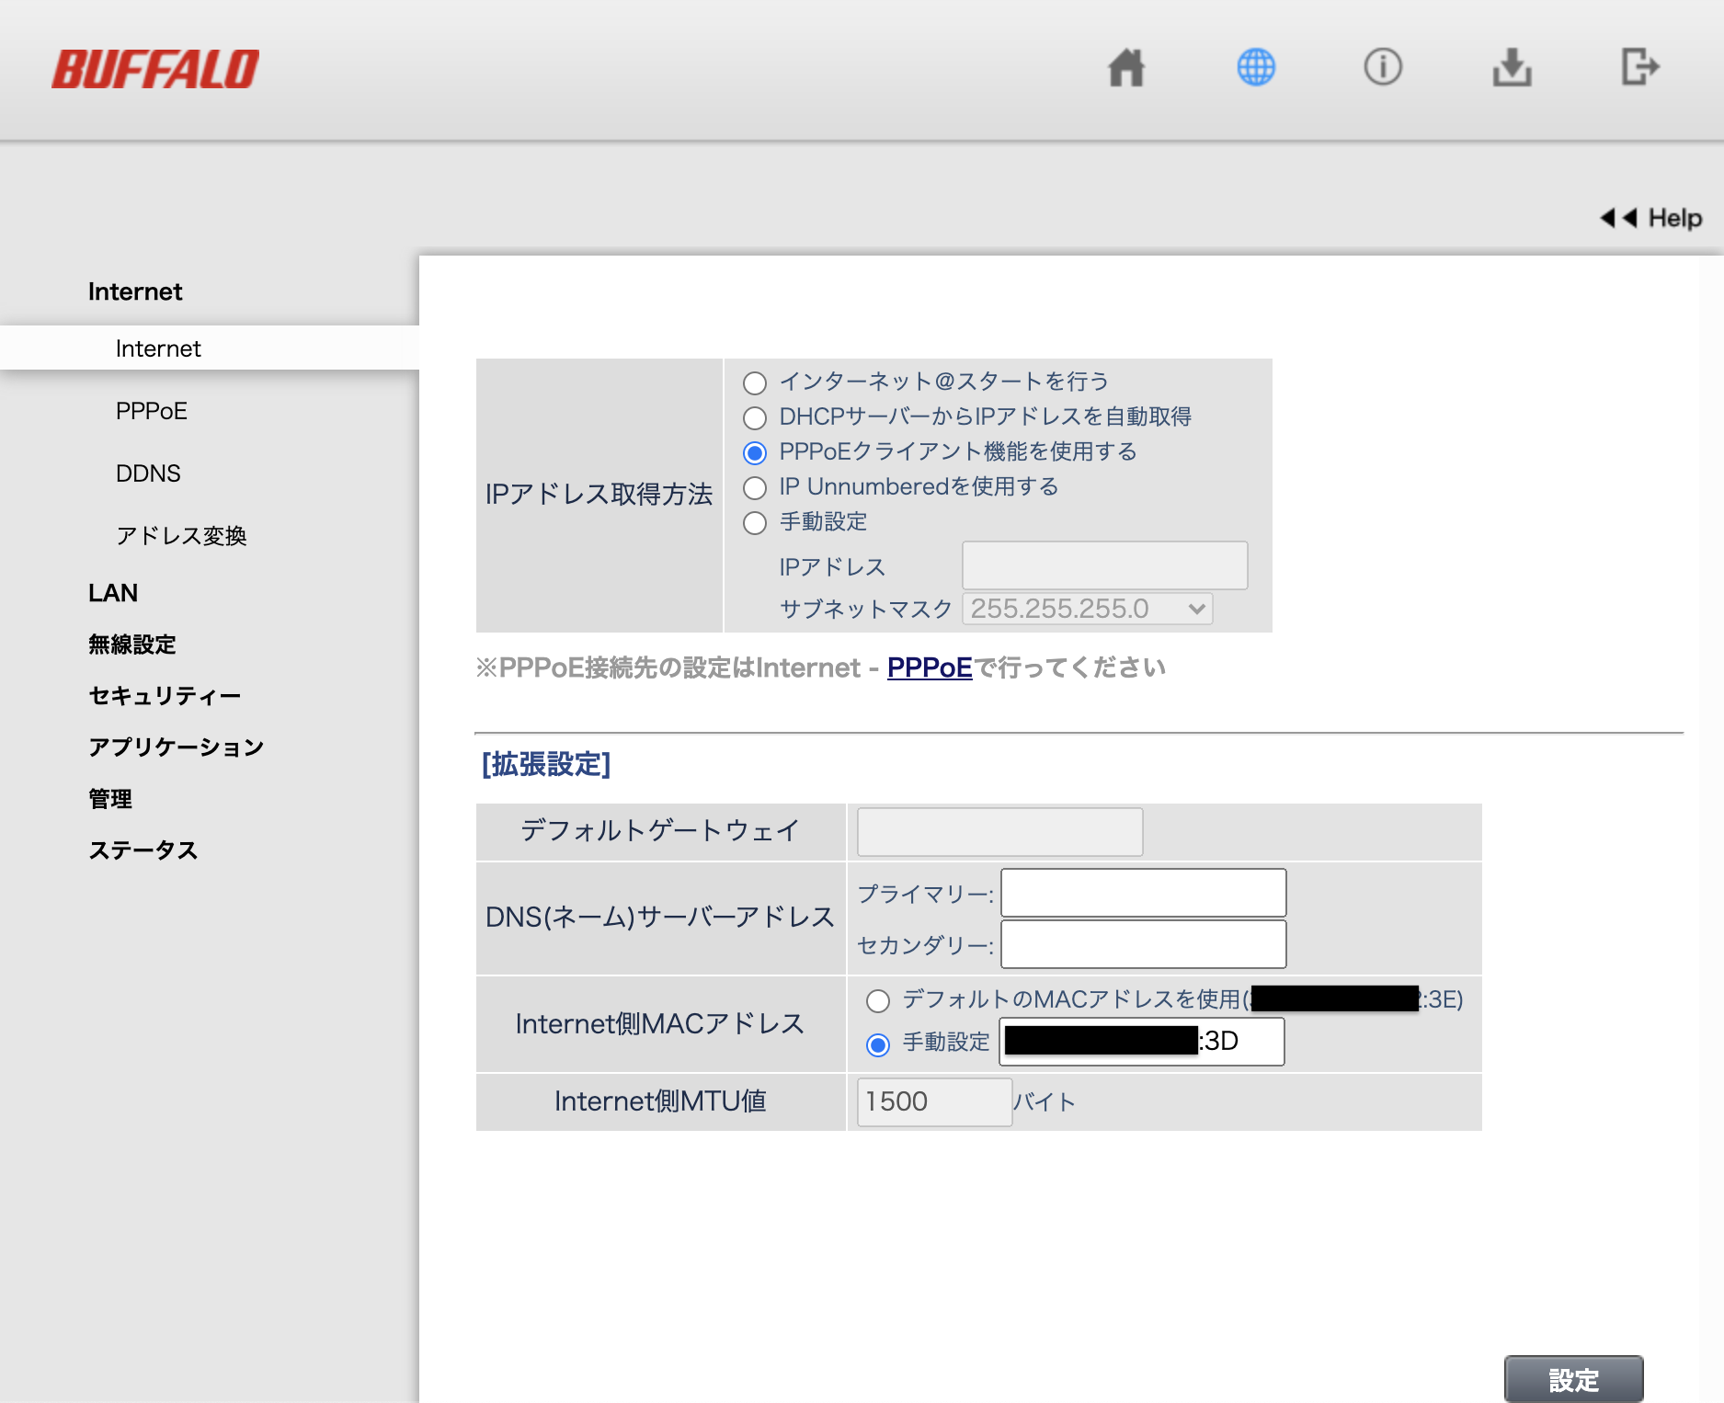Screen dimensions: 1724x1403
Task: Open the globe internet icon in the toolbar
Action: (x=1254, y=67)
